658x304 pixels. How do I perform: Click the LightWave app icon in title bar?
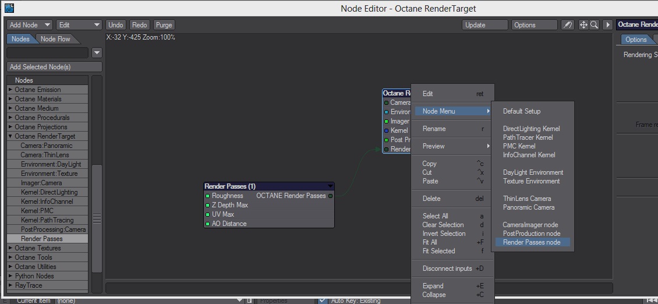tap(9, 8)
